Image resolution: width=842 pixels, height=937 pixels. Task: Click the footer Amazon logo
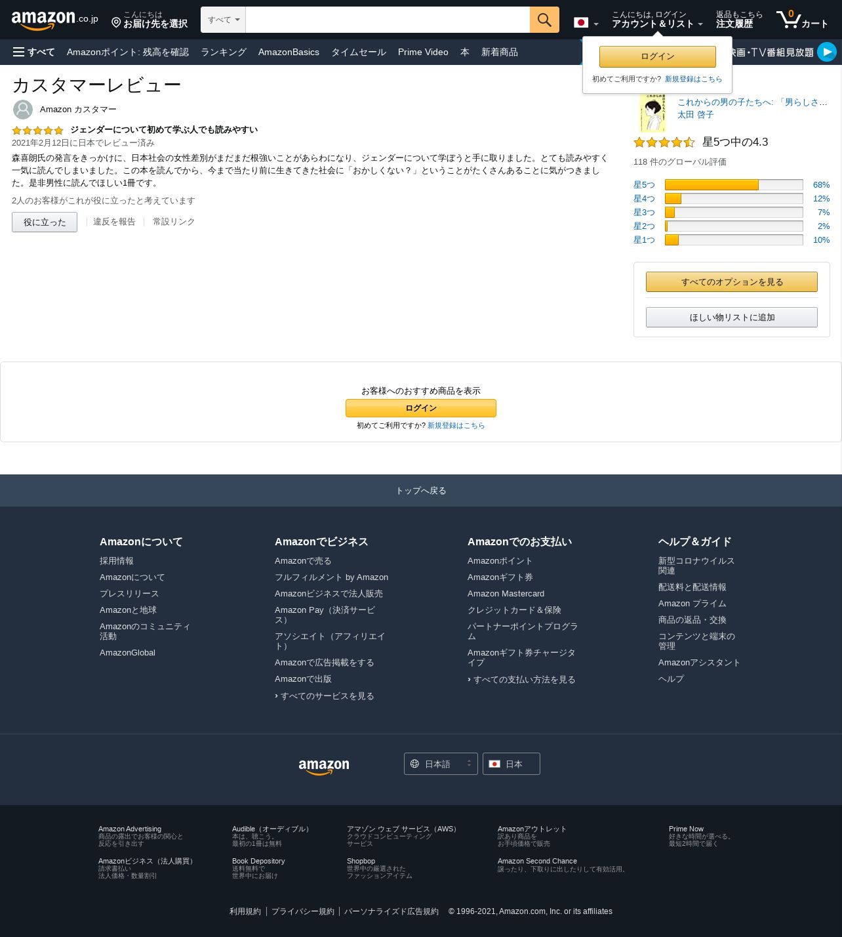tap(324, 766)
